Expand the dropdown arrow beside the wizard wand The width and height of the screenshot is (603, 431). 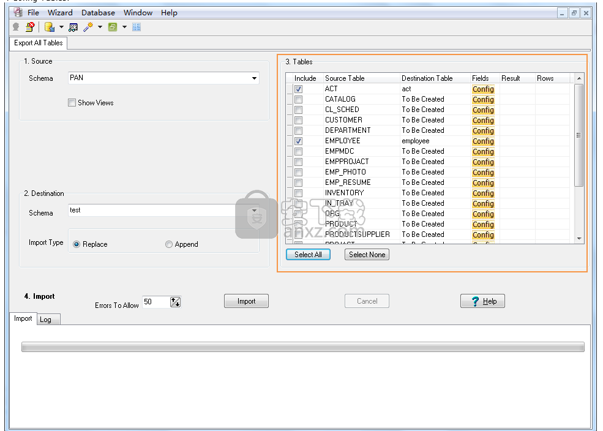100,27
